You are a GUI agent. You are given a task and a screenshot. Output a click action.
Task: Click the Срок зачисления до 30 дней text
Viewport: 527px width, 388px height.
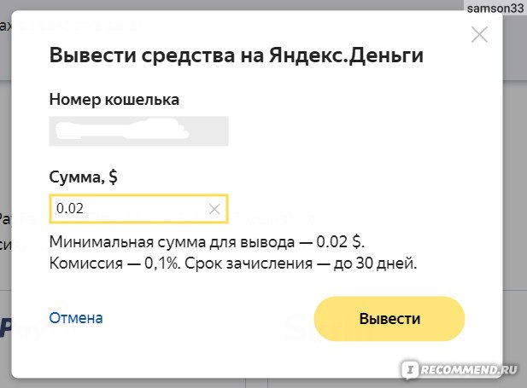point(301,263)
